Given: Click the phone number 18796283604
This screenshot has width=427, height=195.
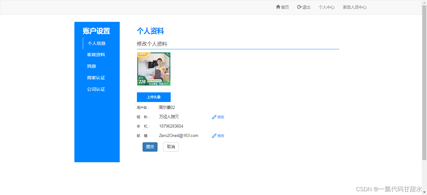Looking at the screenshot, I should [171, 126].
